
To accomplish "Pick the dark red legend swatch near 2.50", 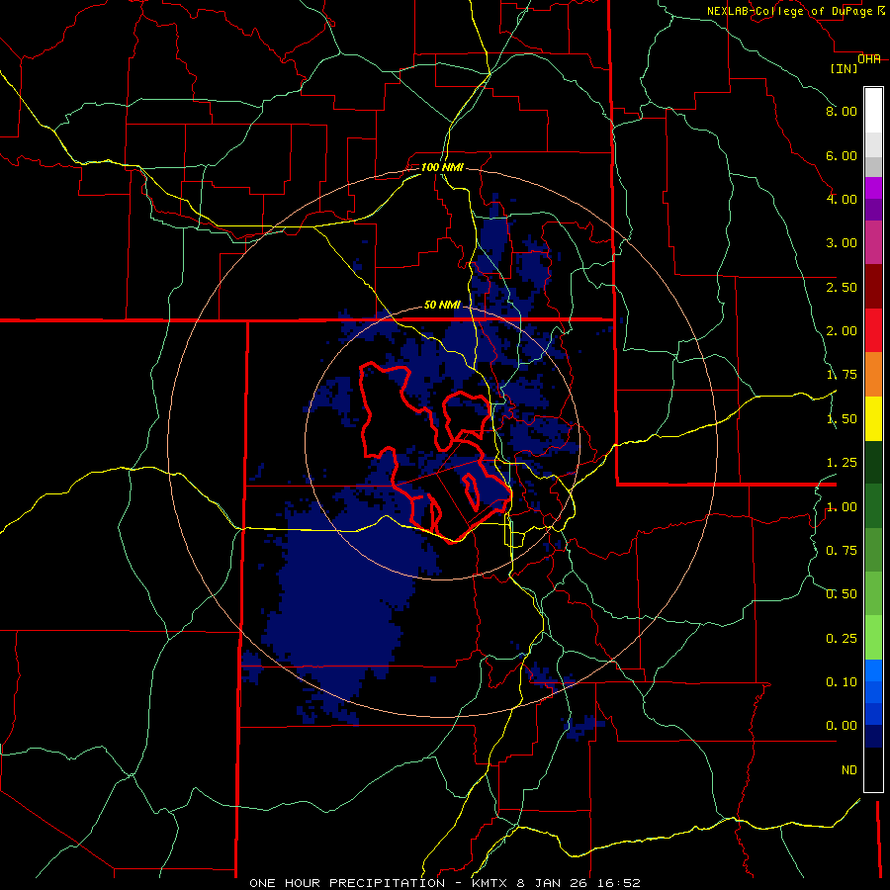I will point(873,287).
